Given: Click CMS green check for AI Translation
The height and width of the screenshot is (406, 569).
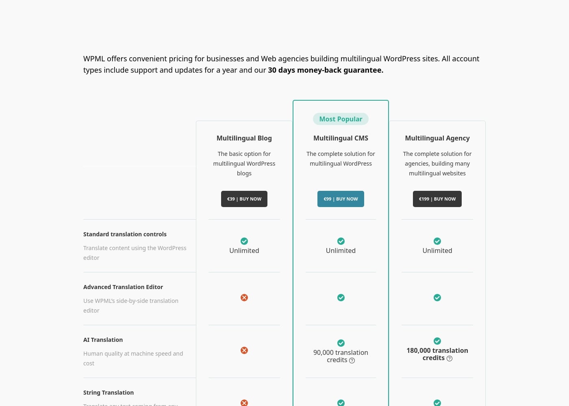Looking at the screenshot, I should click(x=341, y=343).
